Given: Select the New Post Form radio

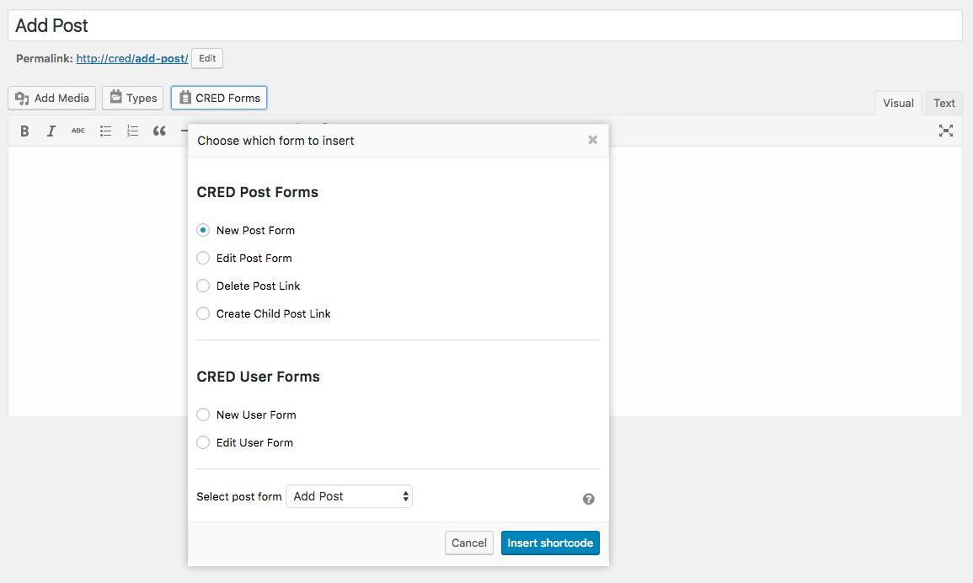Looking at the screenshot, I should tap(203, 230).
